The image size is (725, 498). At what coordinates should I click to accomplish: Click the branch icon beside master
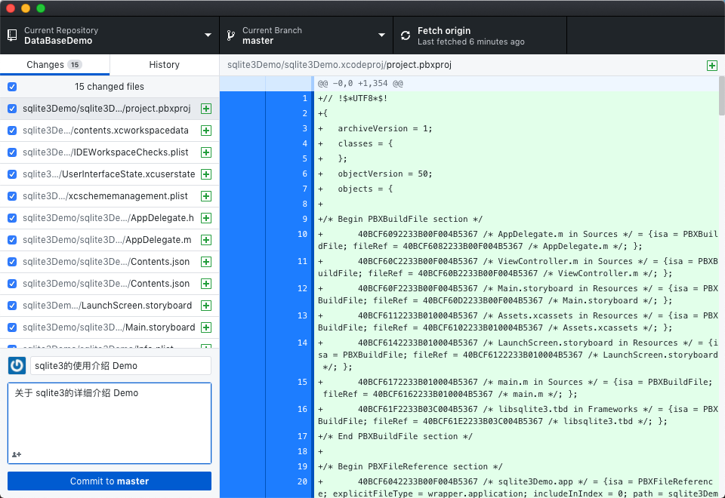point(231,35)
